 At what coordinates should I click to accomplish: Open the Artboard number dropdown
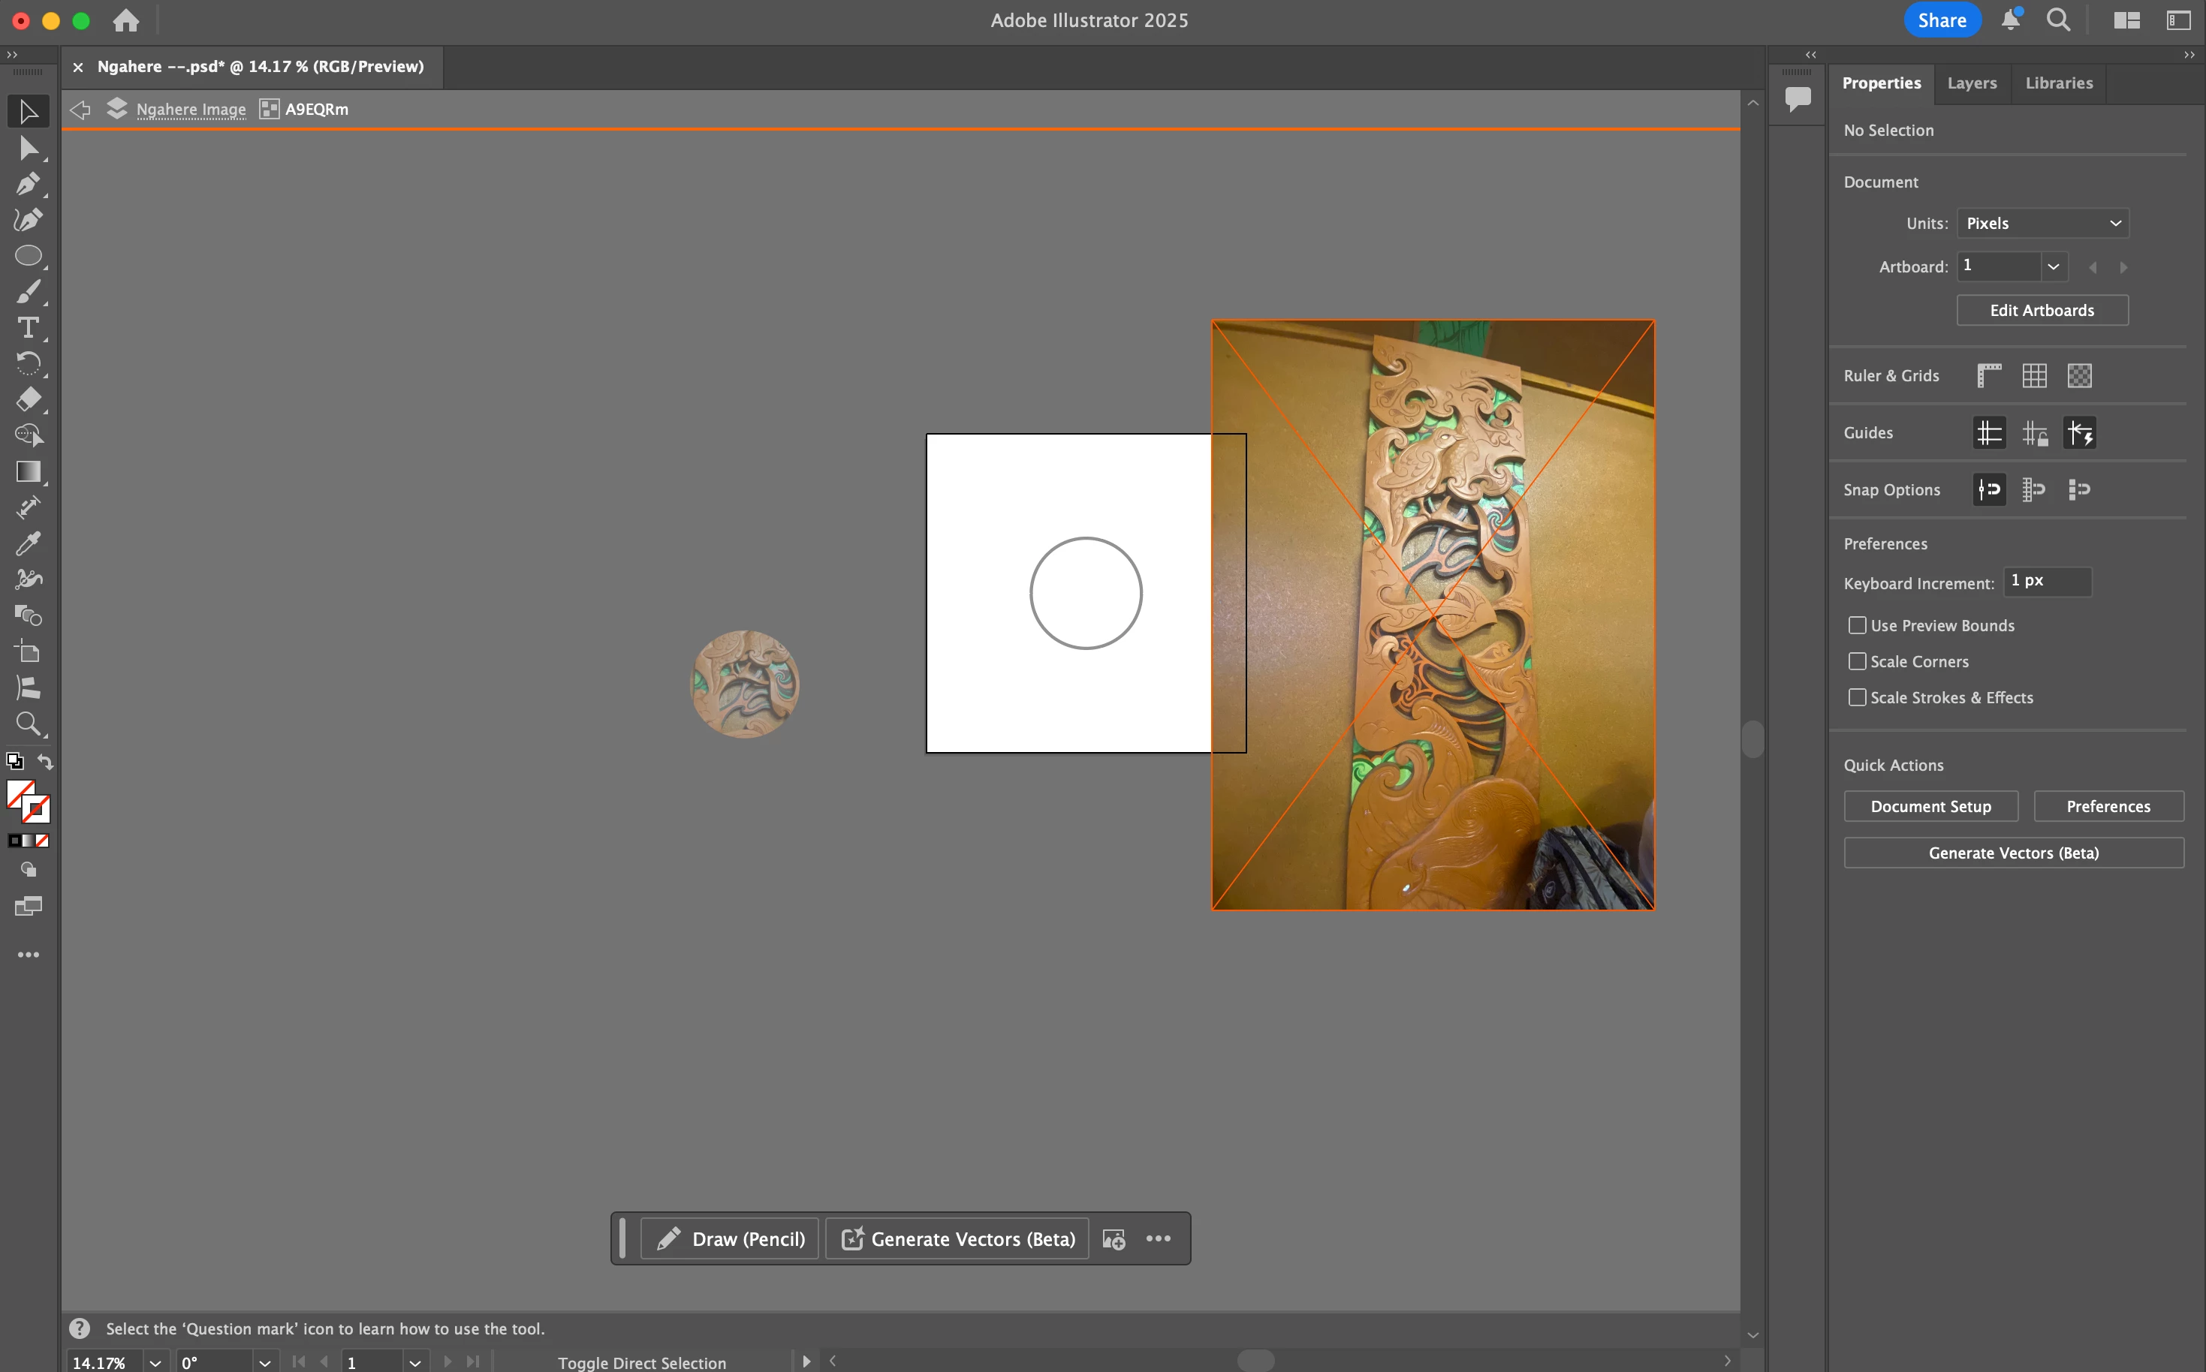[2053, 266]
